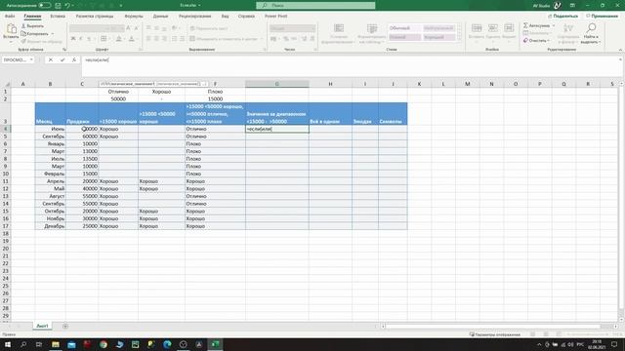Click cell containing 15000 in row 2
Viewport: 625px width, 351px height.
pos(215,99)
